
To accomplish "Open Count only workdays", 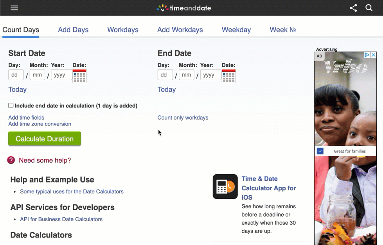I will [183, 118].
